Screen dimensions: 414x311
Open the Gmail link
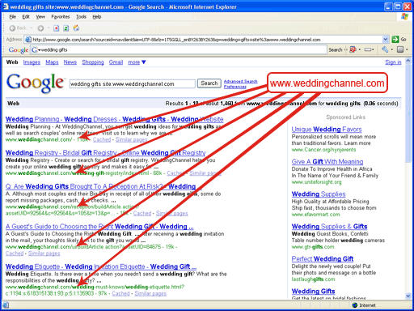tap(116, 62)
